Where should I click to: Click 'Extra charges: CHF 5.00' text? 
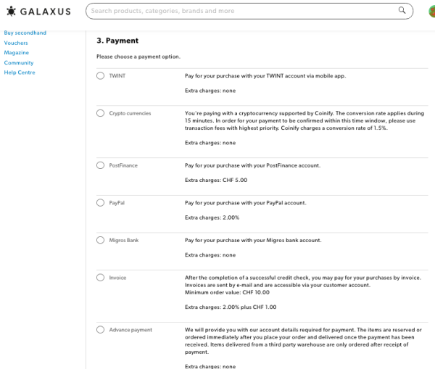[x=216, y=180]
